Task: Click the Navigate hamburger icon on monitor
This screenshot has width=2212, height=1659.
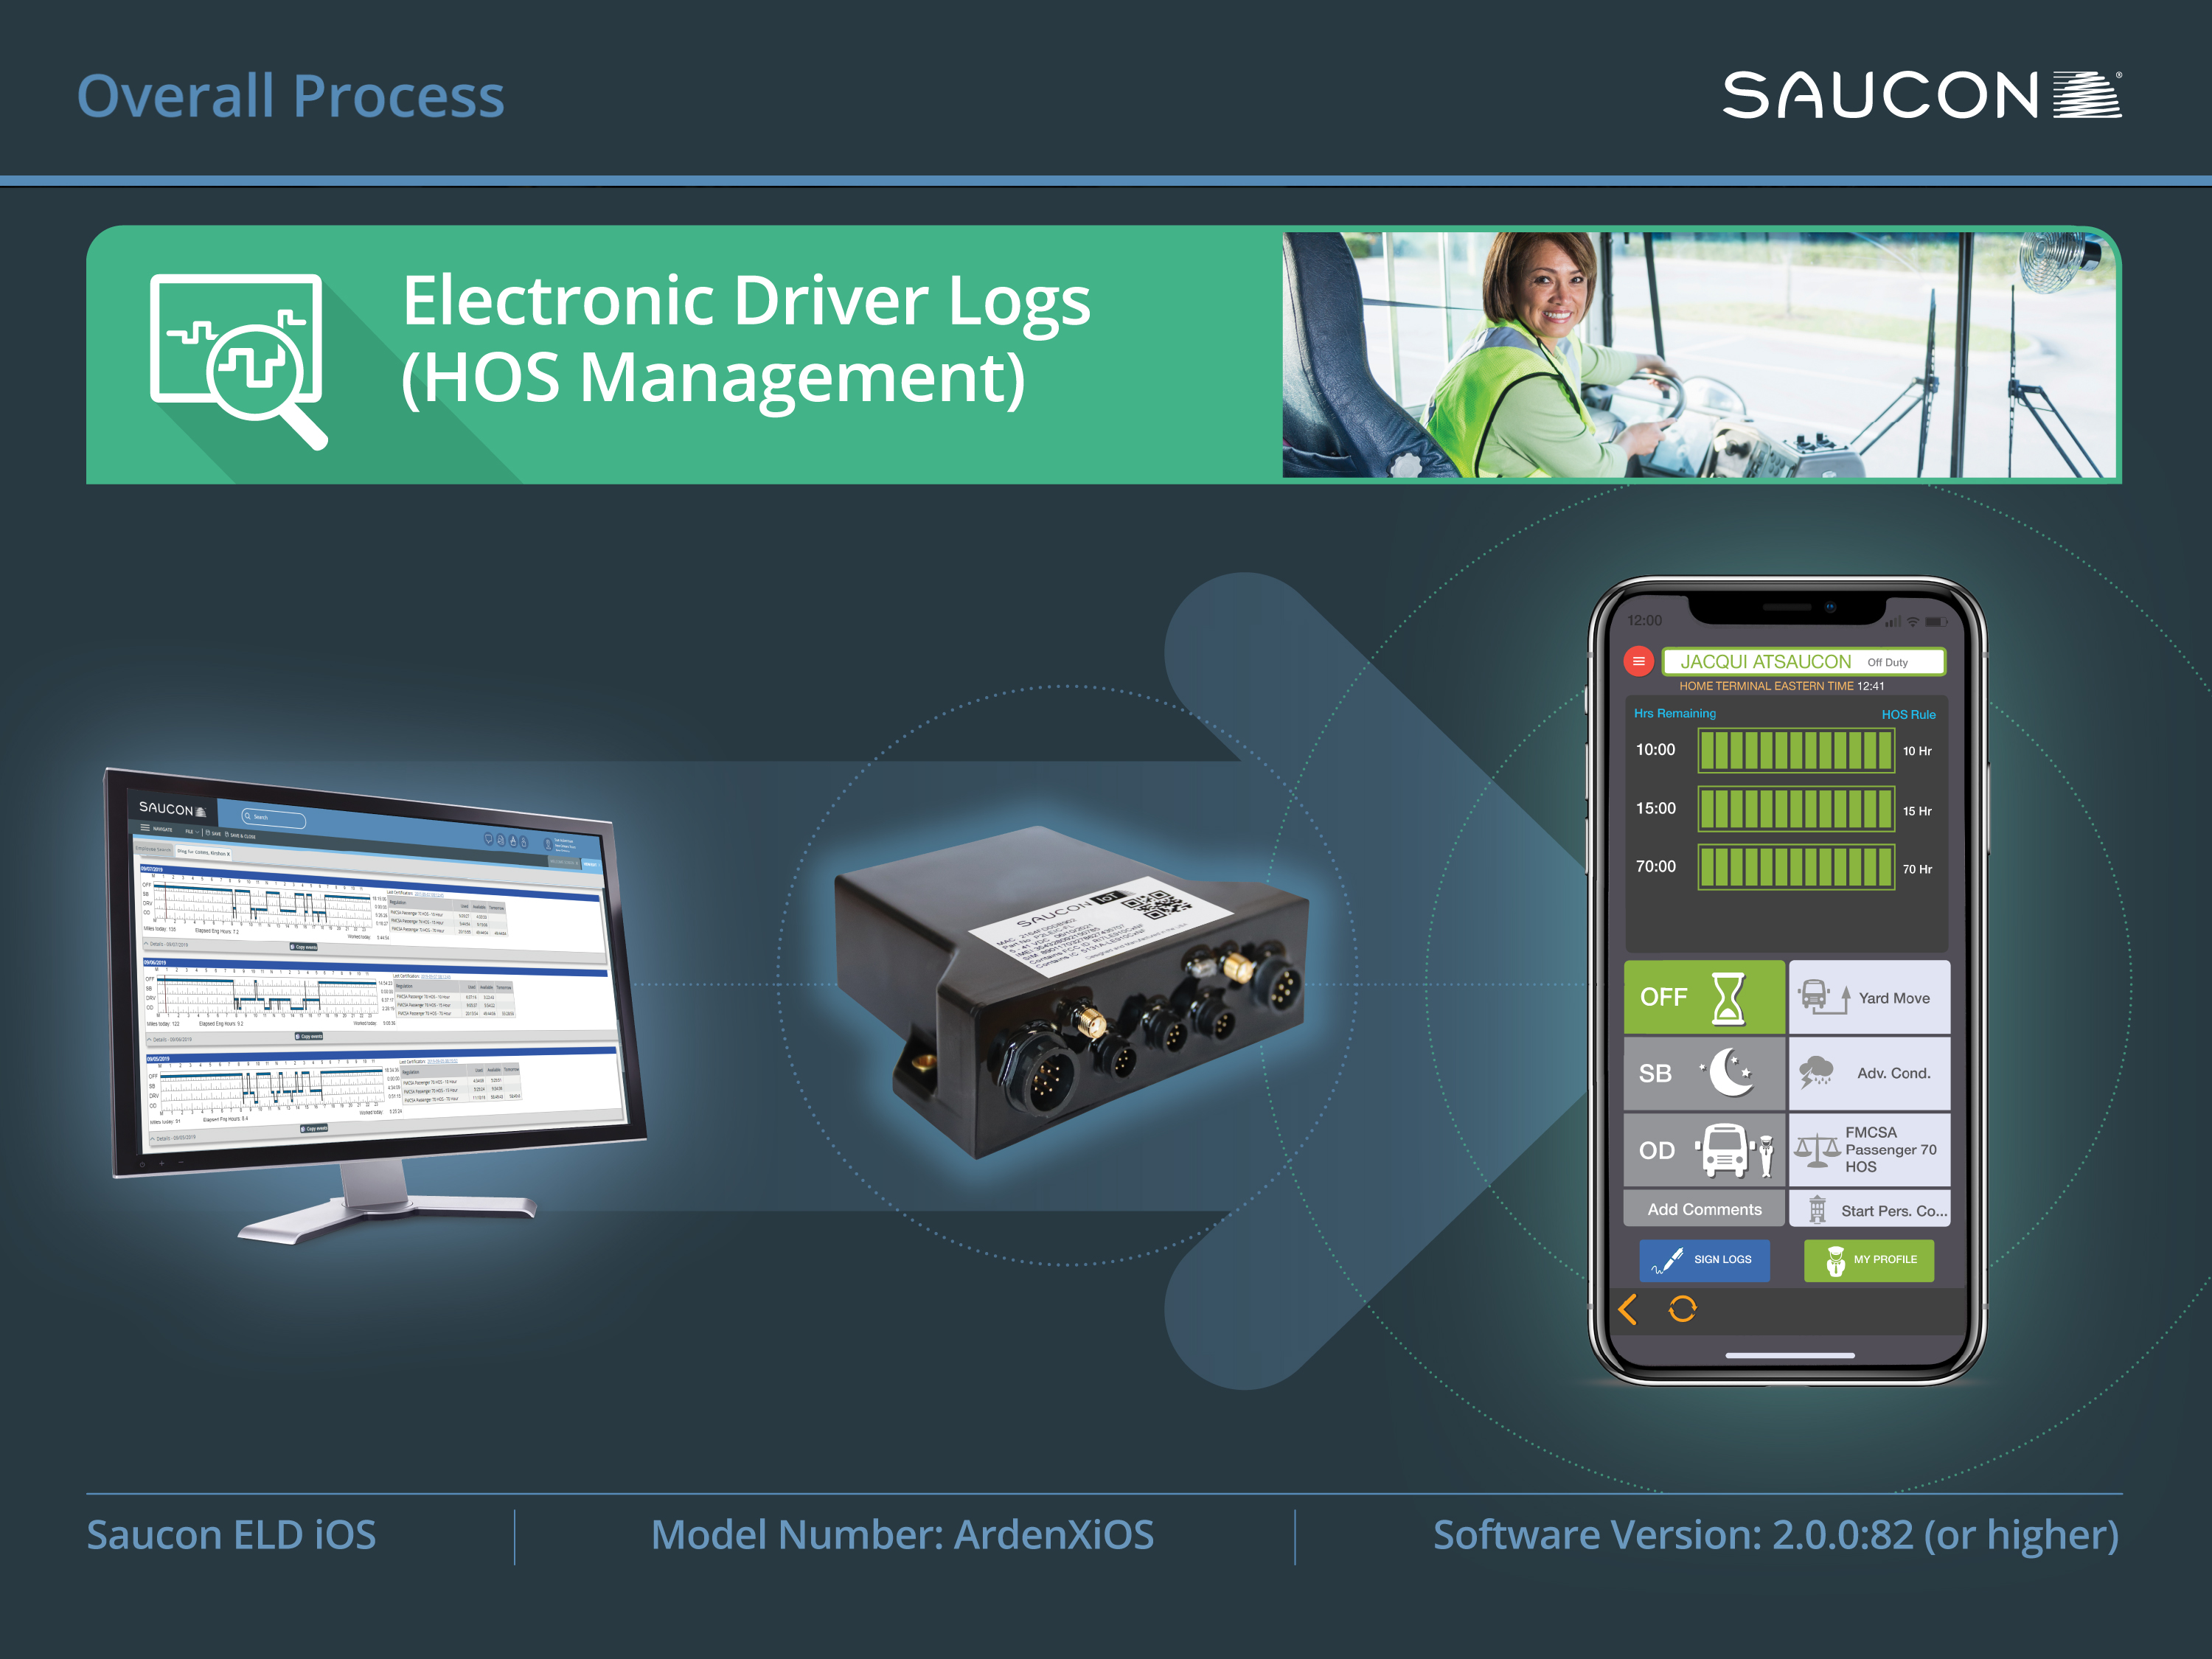Action: coord(145,828)
